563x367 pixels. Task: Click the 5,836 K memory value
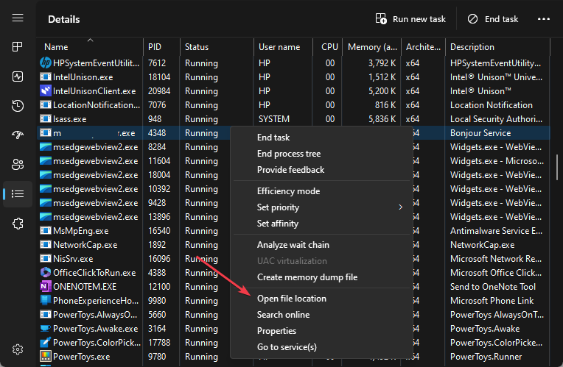(382, 119)
